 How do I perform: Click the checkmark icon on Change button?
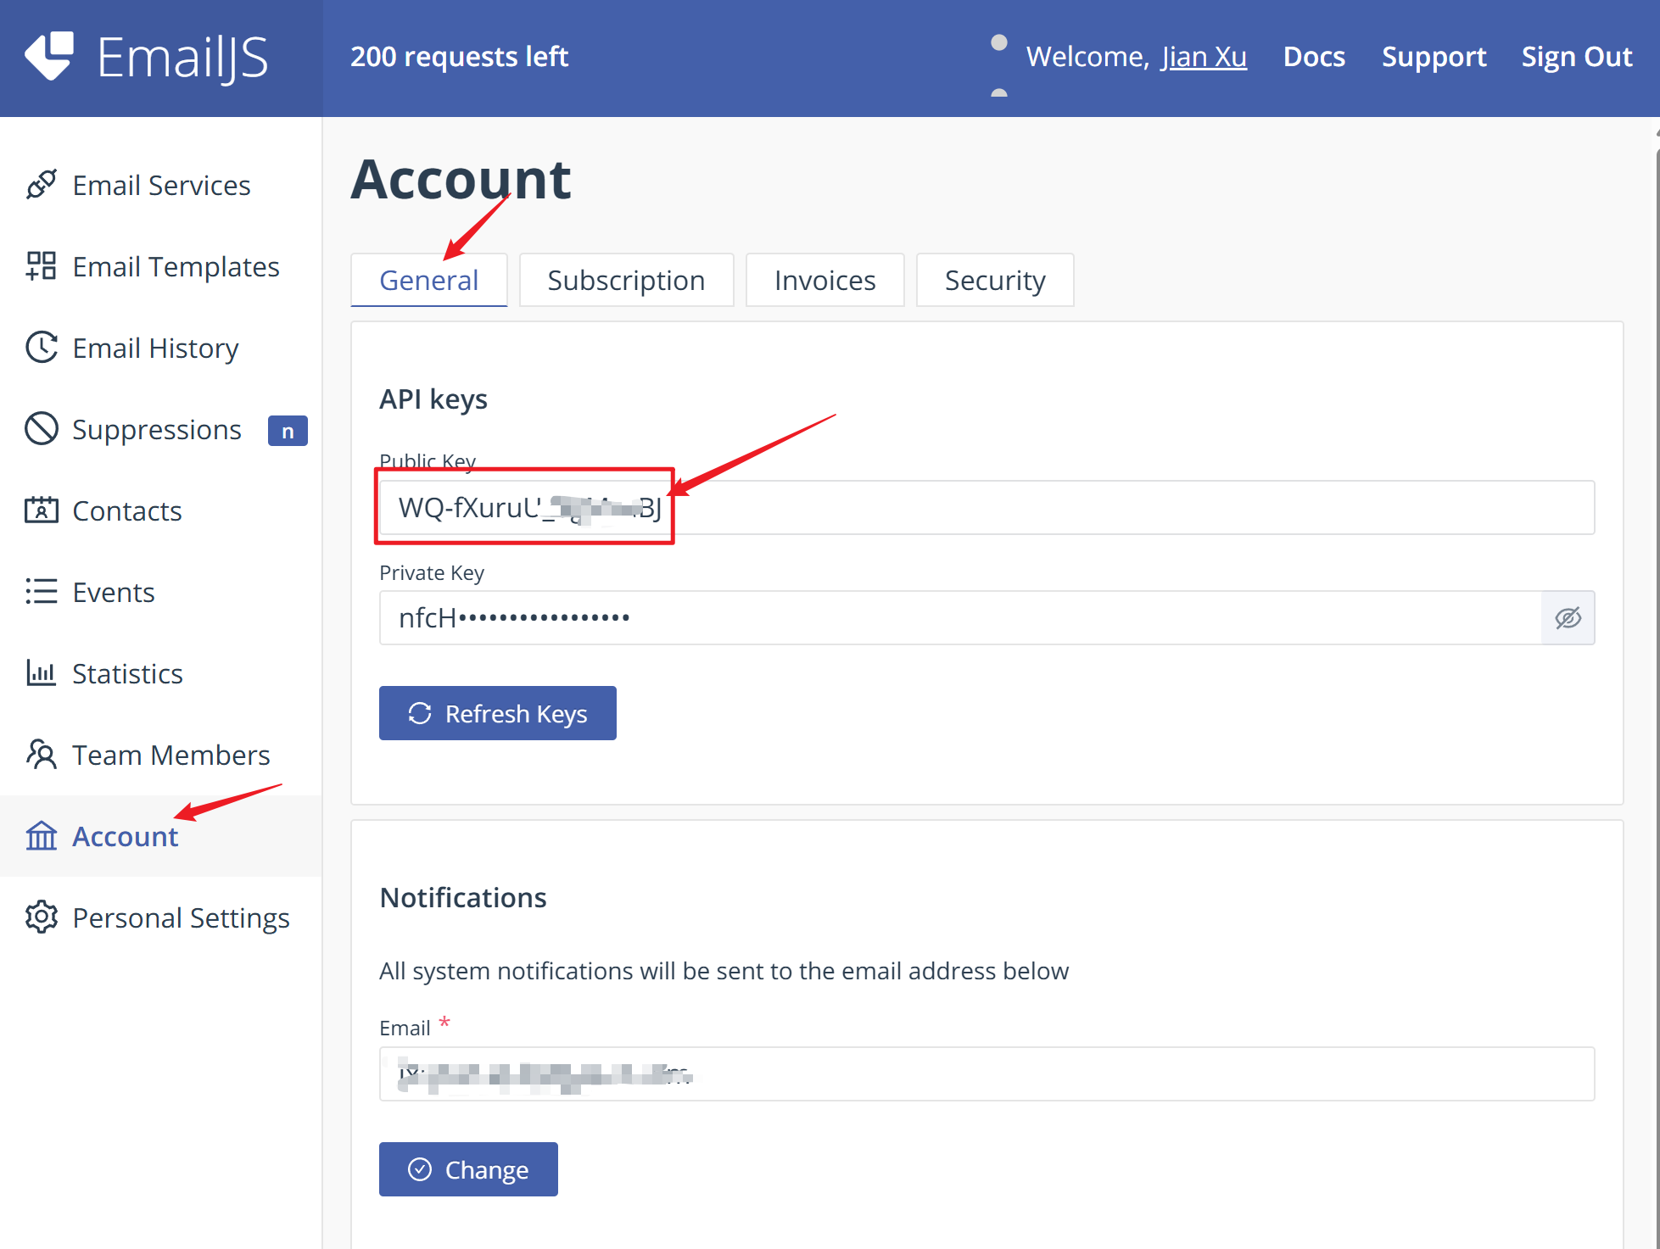(x=420, y=1169)
